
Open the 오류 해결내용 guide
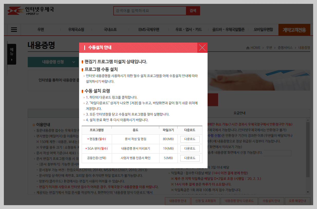click(x=297, y=201)
